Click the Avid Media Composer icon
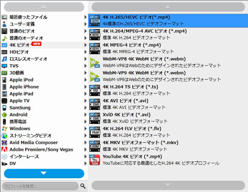The image size is (248, 192). tap(5, 142)
